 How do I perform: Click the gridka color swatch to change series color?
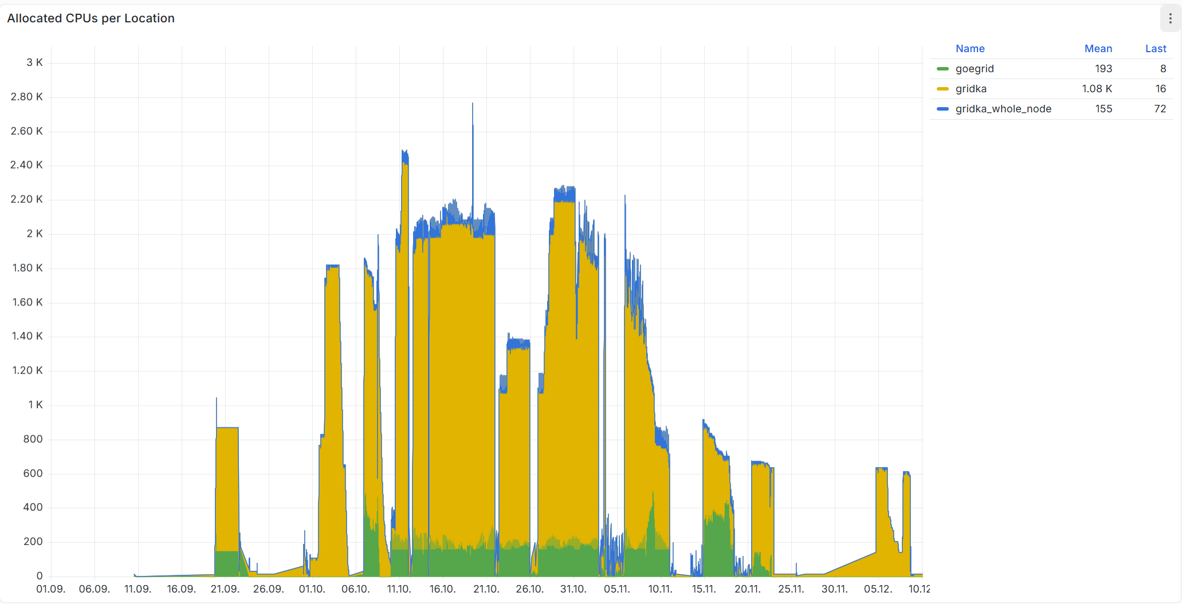click(x=943, y=89)
